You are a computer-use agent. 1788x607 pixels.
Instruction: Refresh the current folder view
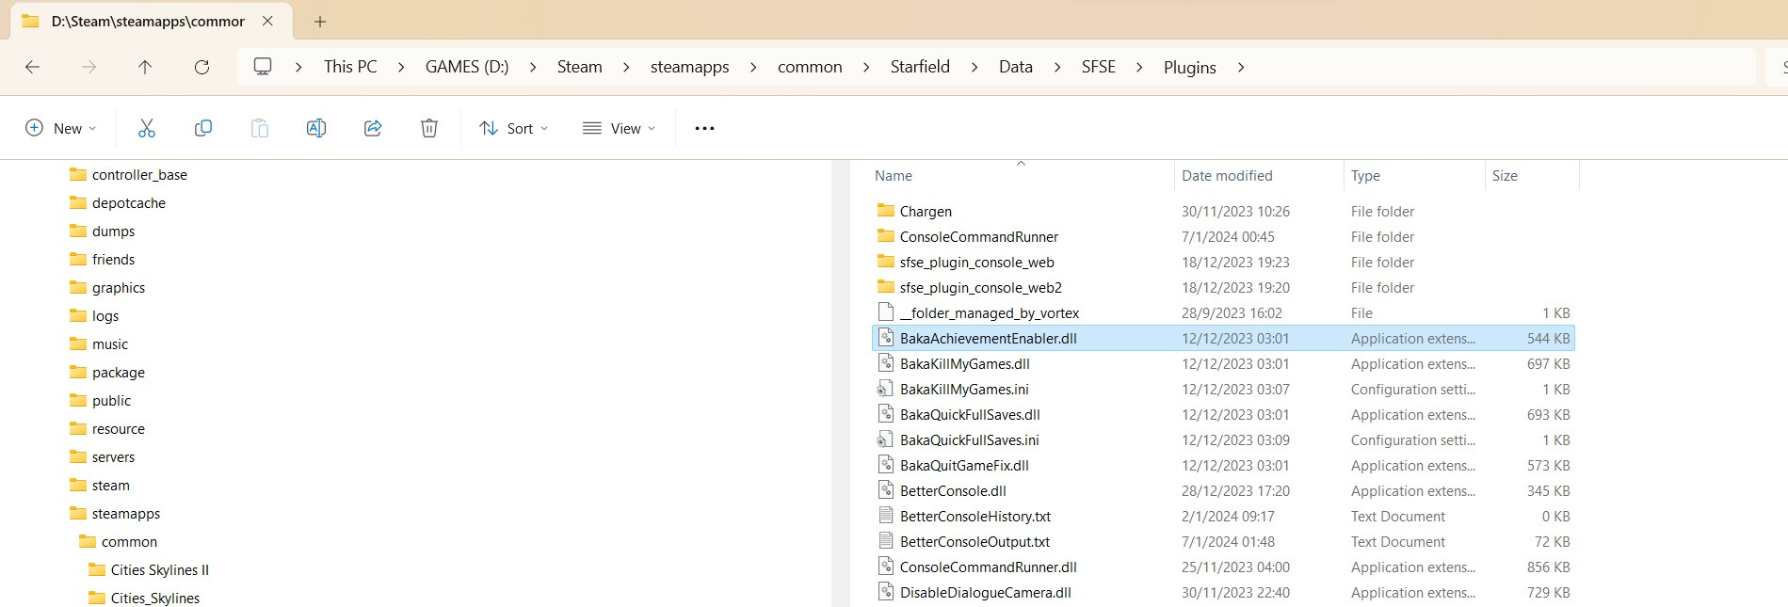201,67
